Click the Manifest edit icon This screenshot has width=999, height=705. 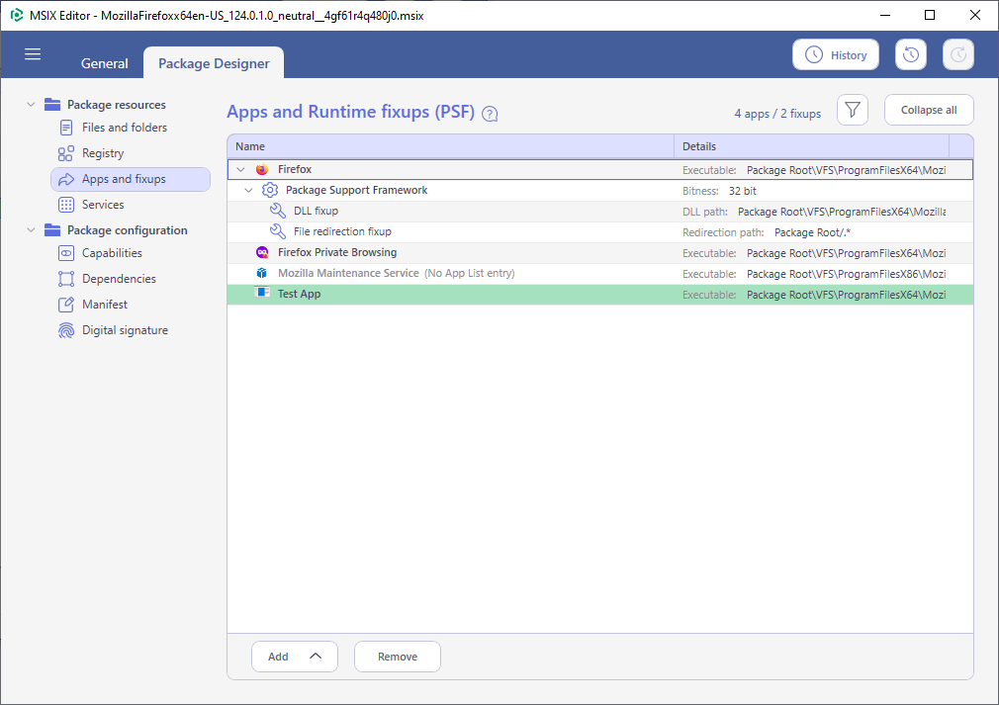[x=66, y=305]
